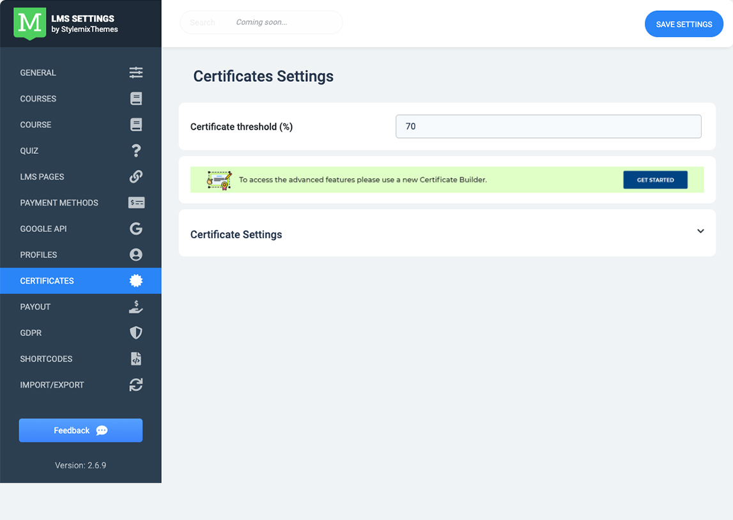The height and width of the screenshot is (520, 733).
Task: Expand the Certificate Settings chevron
Action: [700, 231]
